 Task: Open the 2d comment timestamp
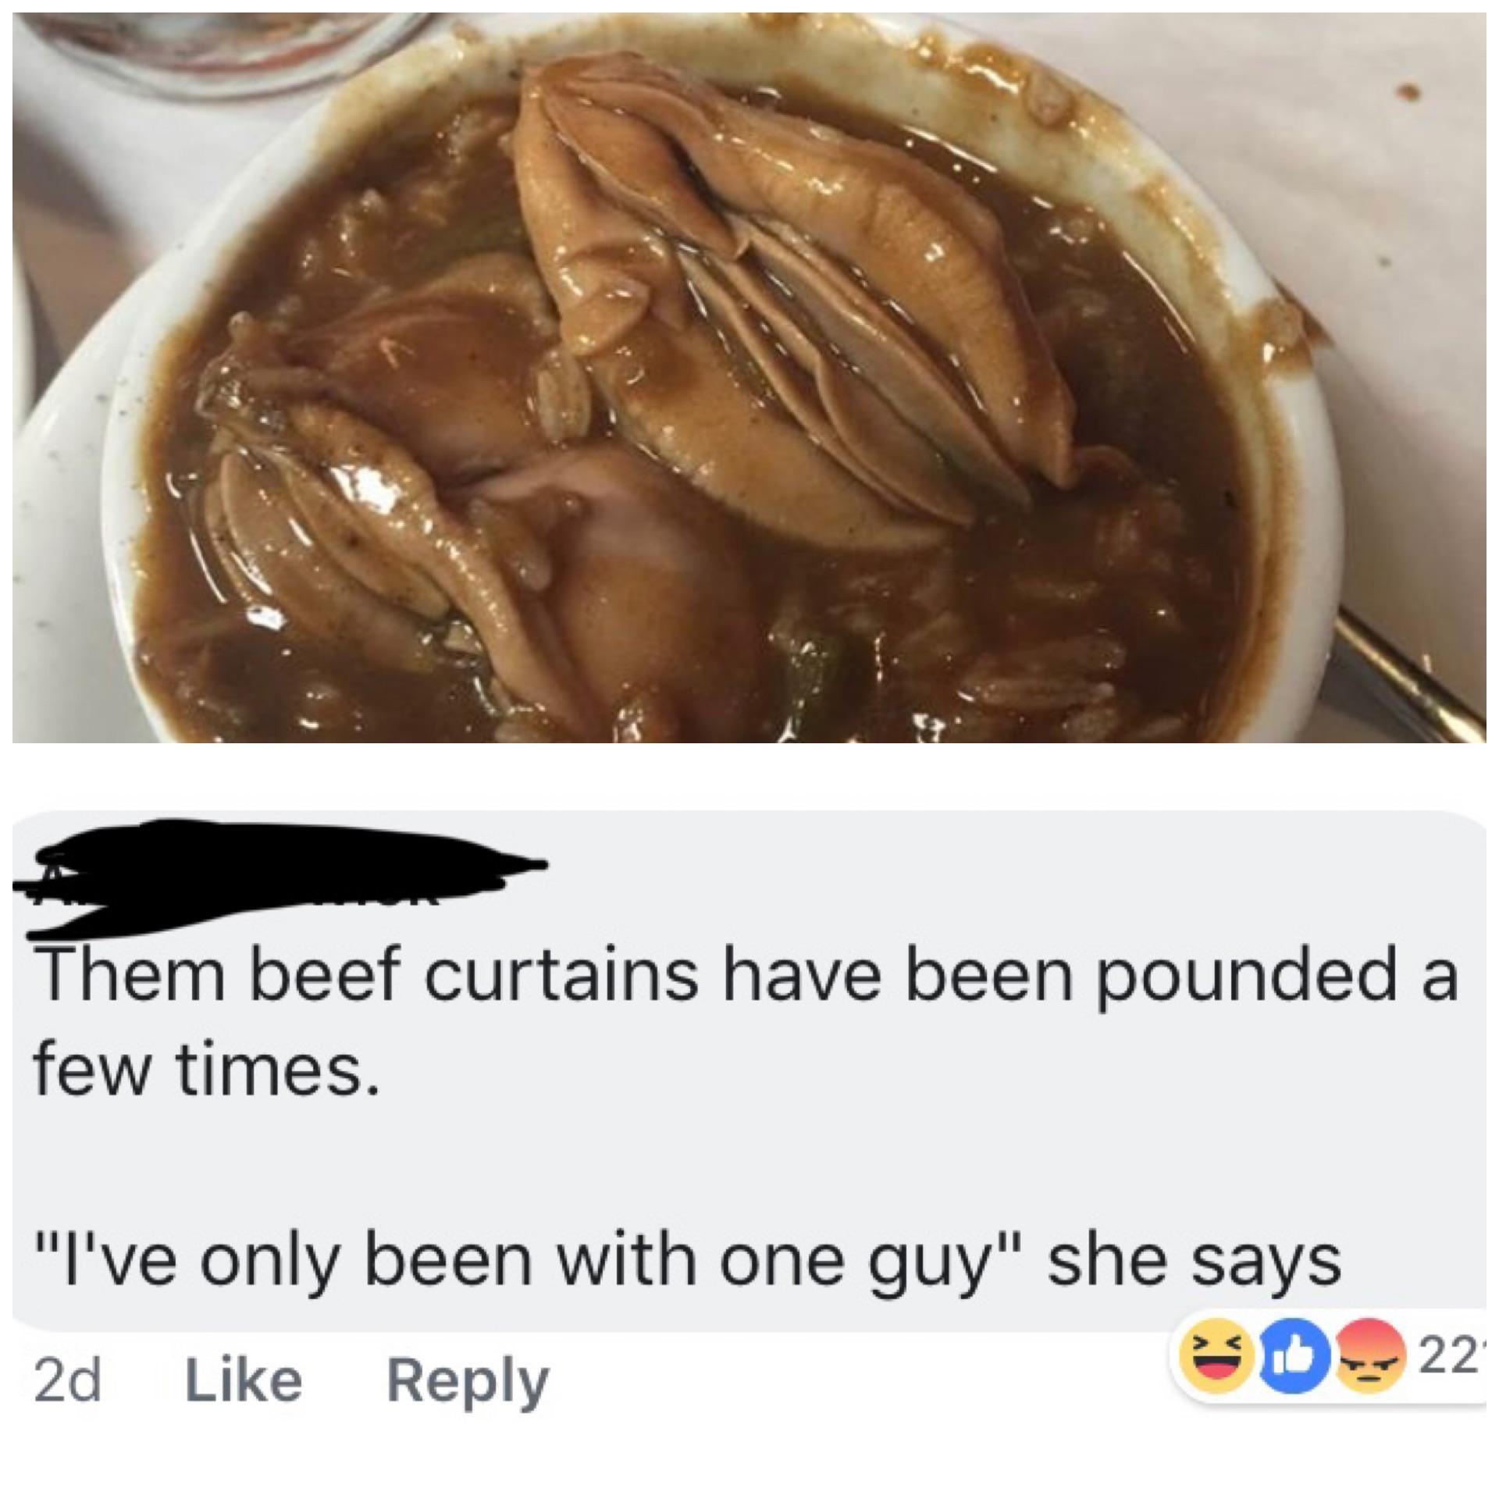point(67,1380)
